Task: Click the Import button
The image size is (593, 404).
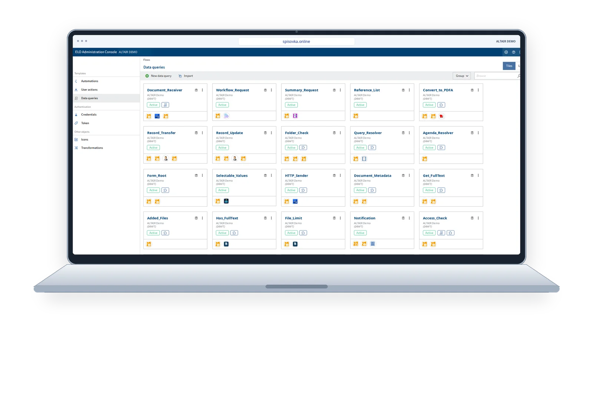Action: pyautogui.click(x=186, y=76)
